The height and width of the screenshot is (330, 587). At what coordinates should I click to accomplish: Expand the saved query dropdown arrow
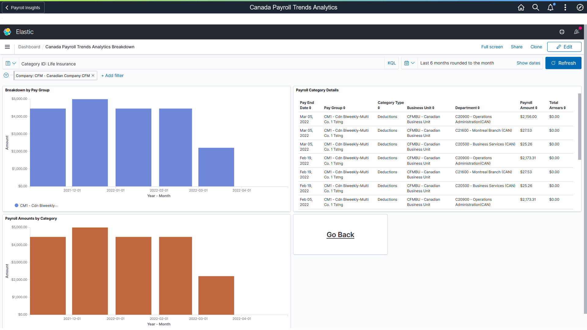click(x=14, y=63)
